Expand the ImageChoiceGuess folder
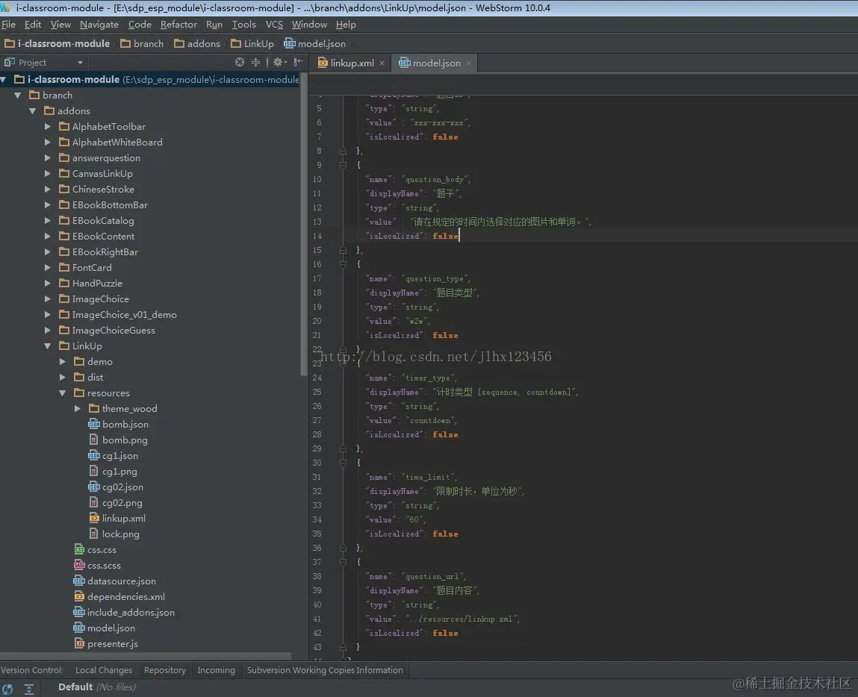The width and height of the screenshot is (858, 697). [48, 330]
